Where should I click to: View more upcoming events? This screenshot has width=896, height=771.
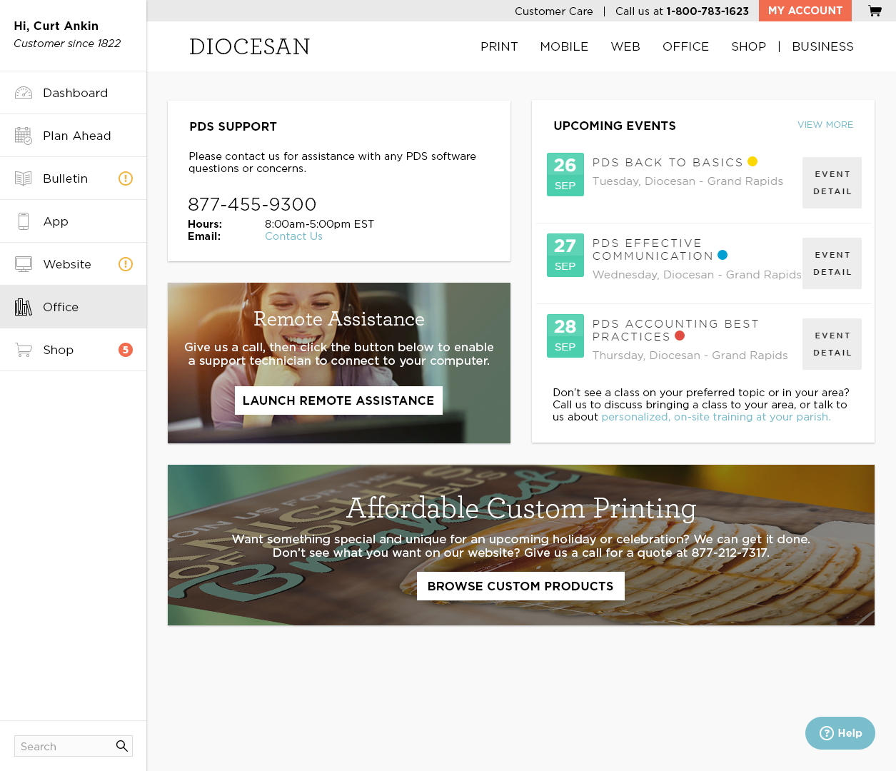(x=825, y=125)
